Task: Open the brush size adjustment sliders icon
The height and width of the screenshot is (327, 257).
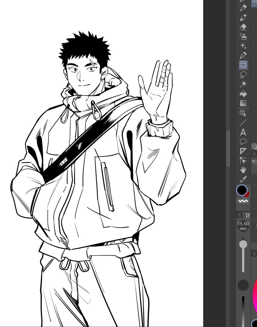Action: (x=248, y=215)
